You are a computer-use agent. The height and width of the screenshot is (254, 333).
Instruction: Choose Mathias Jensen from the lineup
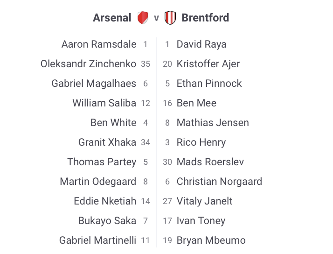click(213, 123)
